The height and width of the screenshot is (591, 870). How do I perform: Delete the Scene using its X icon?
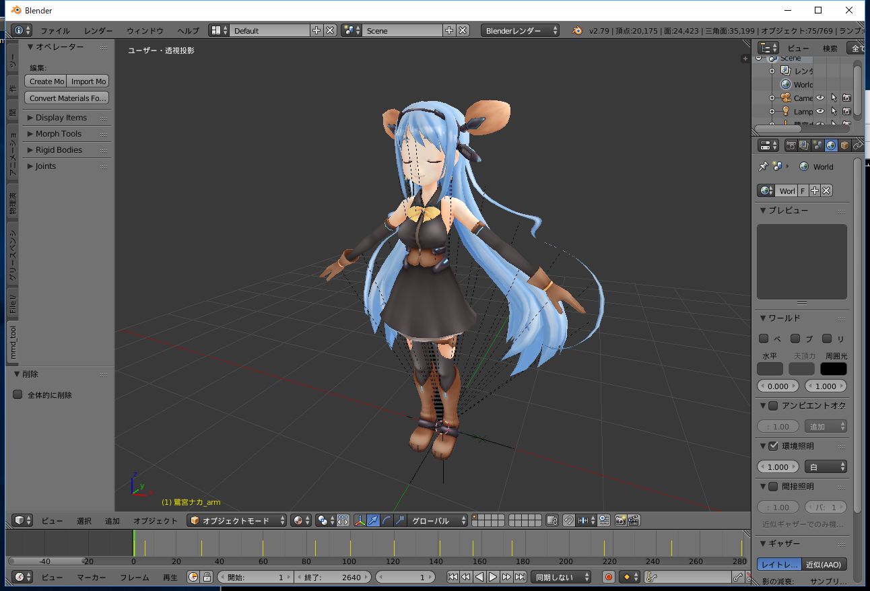click(x=463, y=30)
